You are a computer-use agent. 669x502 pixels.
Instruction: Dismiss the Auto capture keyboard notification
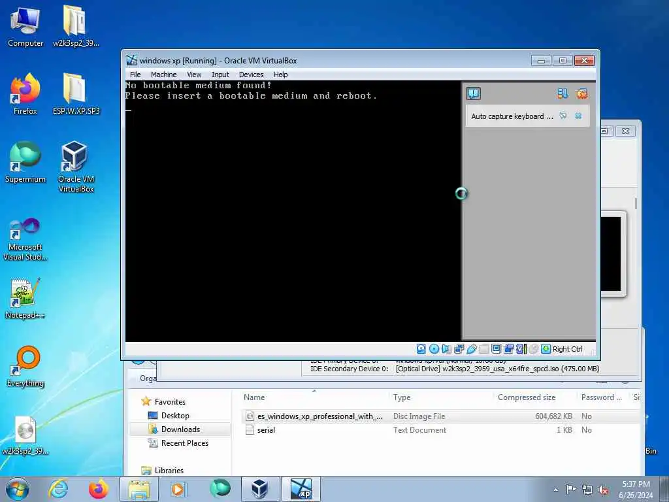click(578, 116)
